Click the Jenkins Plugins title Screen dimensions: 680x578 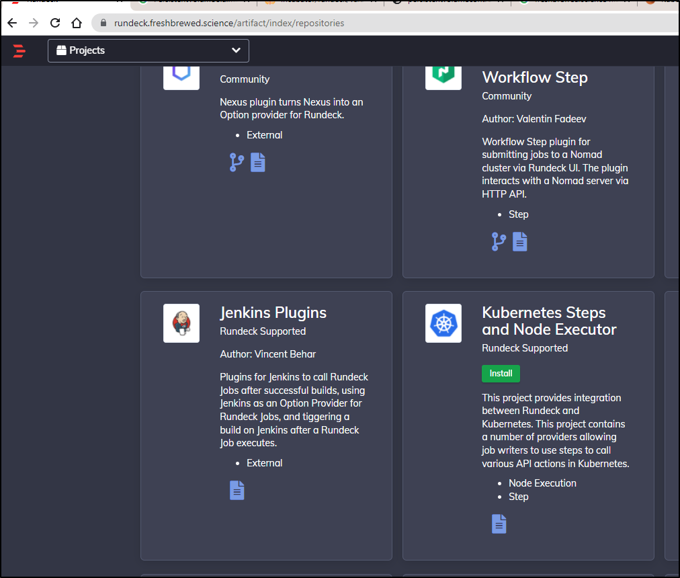273,313
